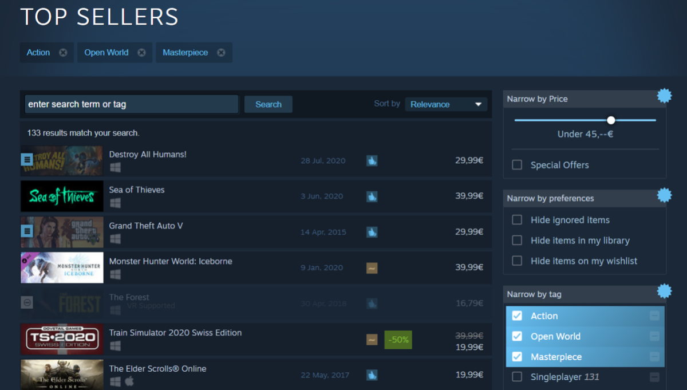Screen dimensions: 687x390
Task: Open Monster Hunter World: Iceborne title
Action: click(x=171, y=261)
